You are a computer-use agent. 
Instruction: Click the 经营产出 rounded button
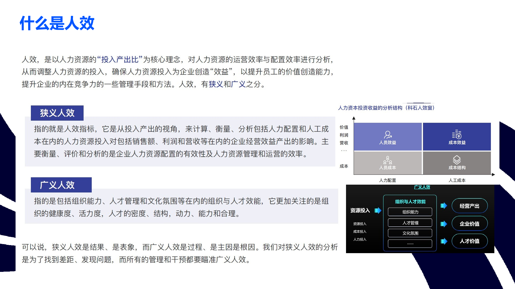[x=470, y=206]
